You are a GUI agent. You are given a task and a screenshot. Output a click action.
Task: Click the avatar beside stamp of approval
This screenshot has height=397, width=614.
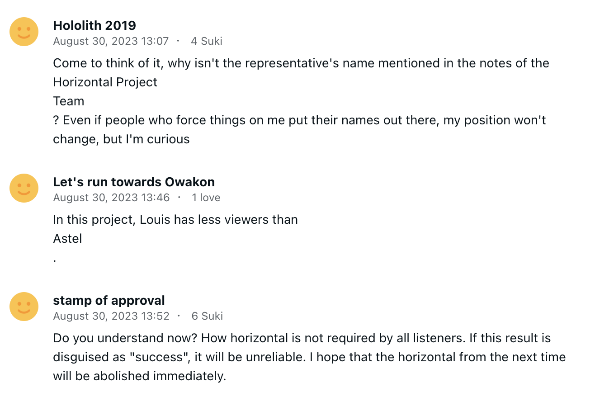point(24,307)
